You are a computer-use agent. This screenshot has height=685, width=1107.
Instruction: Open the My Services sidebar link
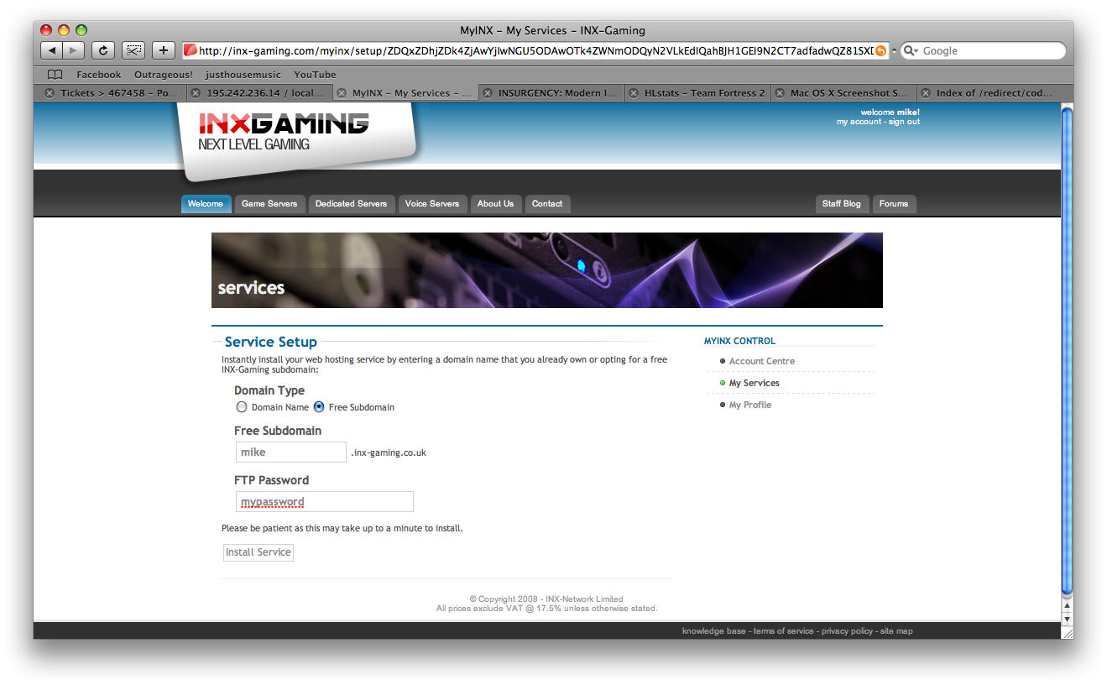755,383
